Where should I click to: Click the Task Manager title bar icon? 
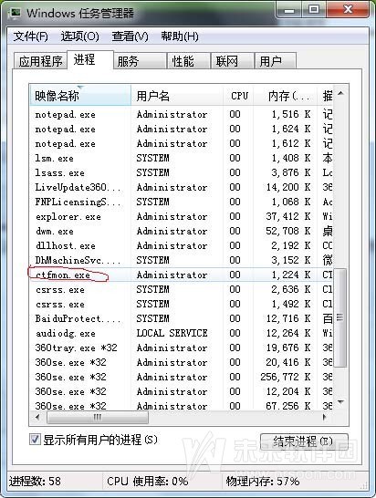click(16, 13)
